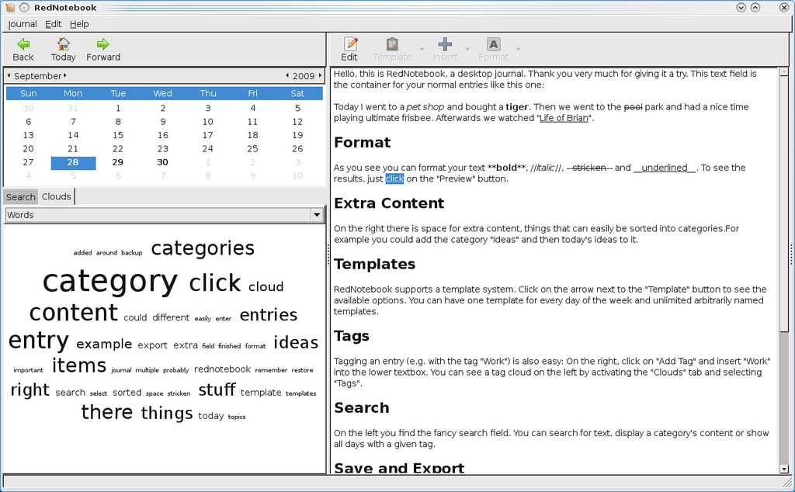The height and width of the screenshot is (492, 795).
Task: Open the Journal menu
Action: [23, 24]
